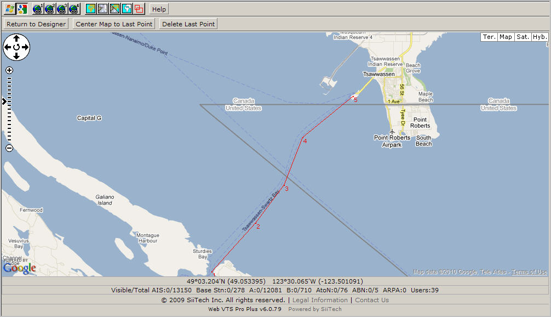This screenshot has width=551, height=317.
Task: Click the Windows logo map provider icon
Action: pos(9,9)
